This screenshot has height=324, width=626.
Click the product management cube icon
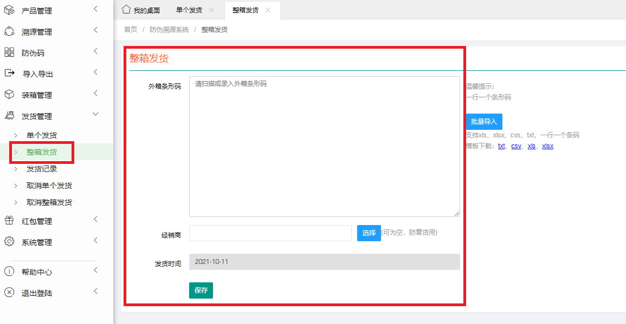[x=9, y=10]
